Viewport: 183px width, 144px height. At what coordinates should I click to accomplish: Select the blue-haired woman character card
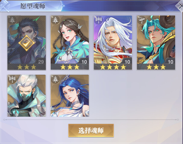pyautogui.click(x=70, y=96)
